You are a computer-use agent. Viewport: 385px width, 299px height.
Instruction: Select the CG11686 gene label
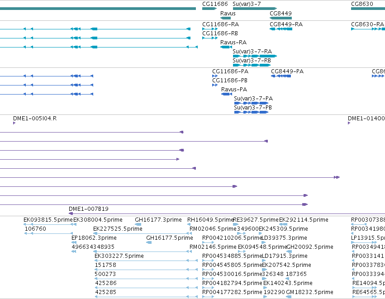[x=215, y=4]
